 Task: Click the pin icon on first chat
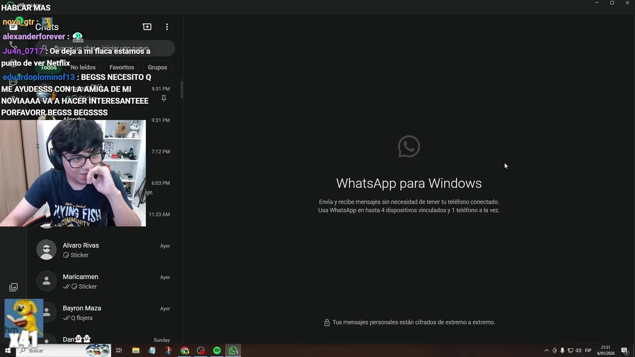click(164, 99)
